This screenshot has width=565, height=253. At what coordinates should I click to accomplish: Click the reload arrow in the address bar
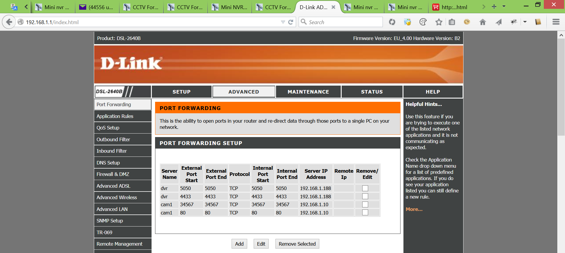coord(291,22)
